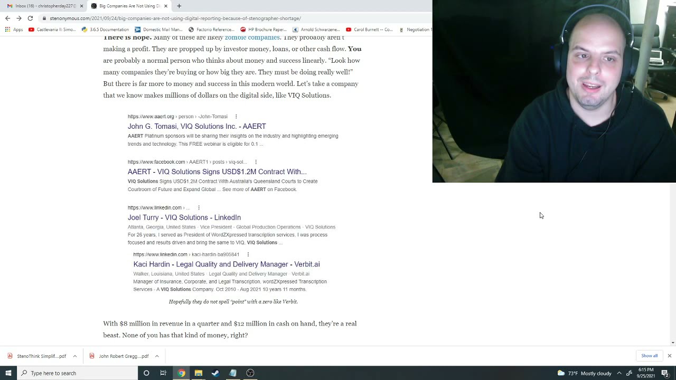The width and height of the screenshot is (676, 380).
Task: Go back to the previous page
Action: point(7,18)
